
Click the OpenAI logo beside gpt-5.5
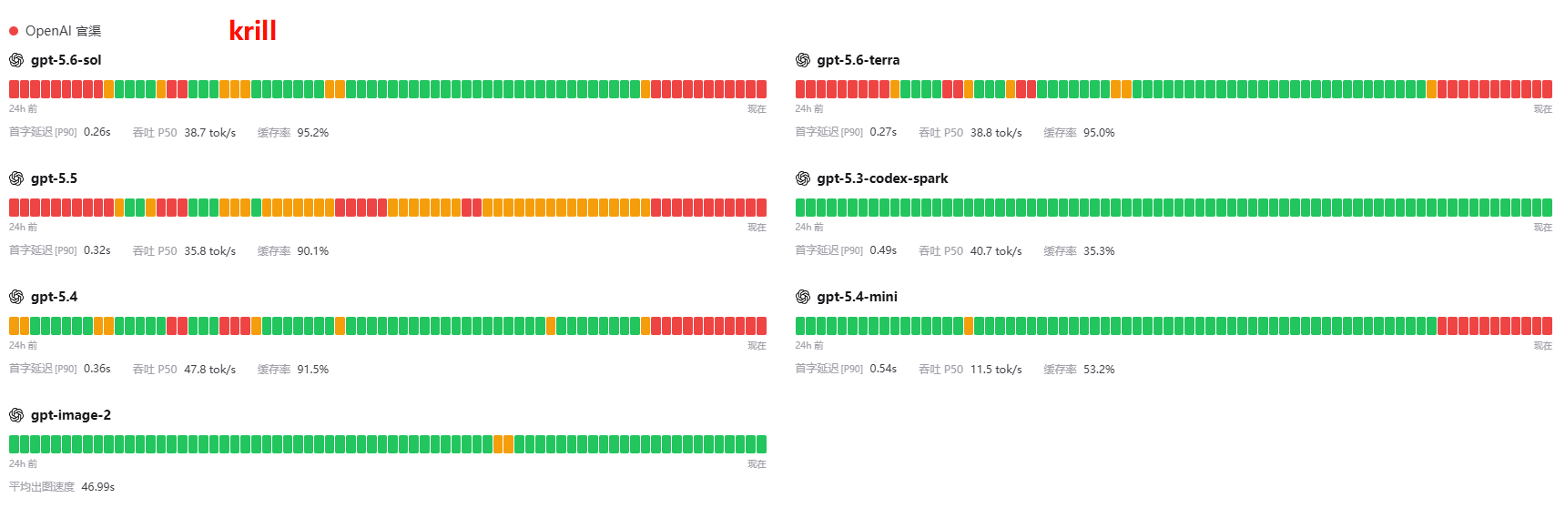click(16, 178)
